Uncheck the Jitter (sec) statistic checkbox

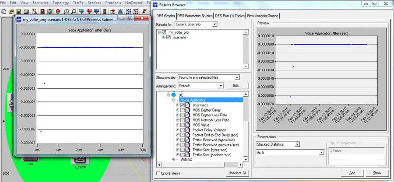(x=183, y=105)
